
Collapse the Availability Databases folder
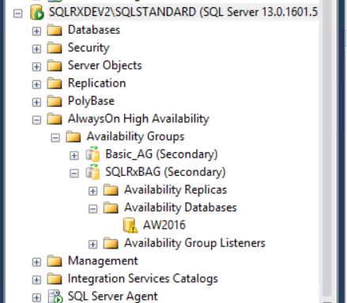click(92, 209)
